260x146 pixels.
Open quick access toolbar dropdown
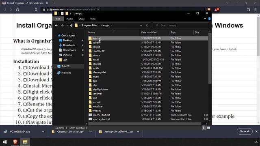point(70,13)
